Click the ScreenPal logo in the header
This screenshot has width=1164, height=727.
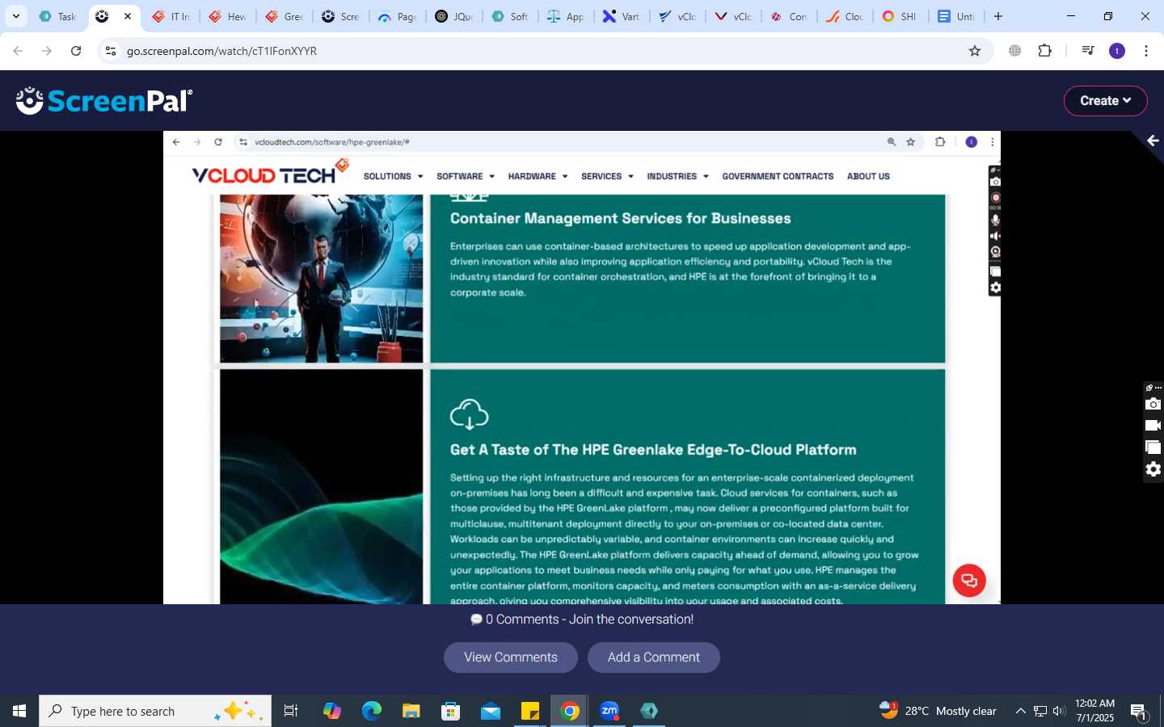coord(104,101)
